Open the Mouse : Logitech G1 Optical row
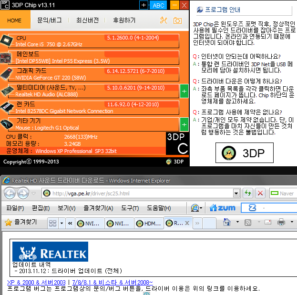Image resolution: width=297 pixels, height=295 pixels. 93,124
